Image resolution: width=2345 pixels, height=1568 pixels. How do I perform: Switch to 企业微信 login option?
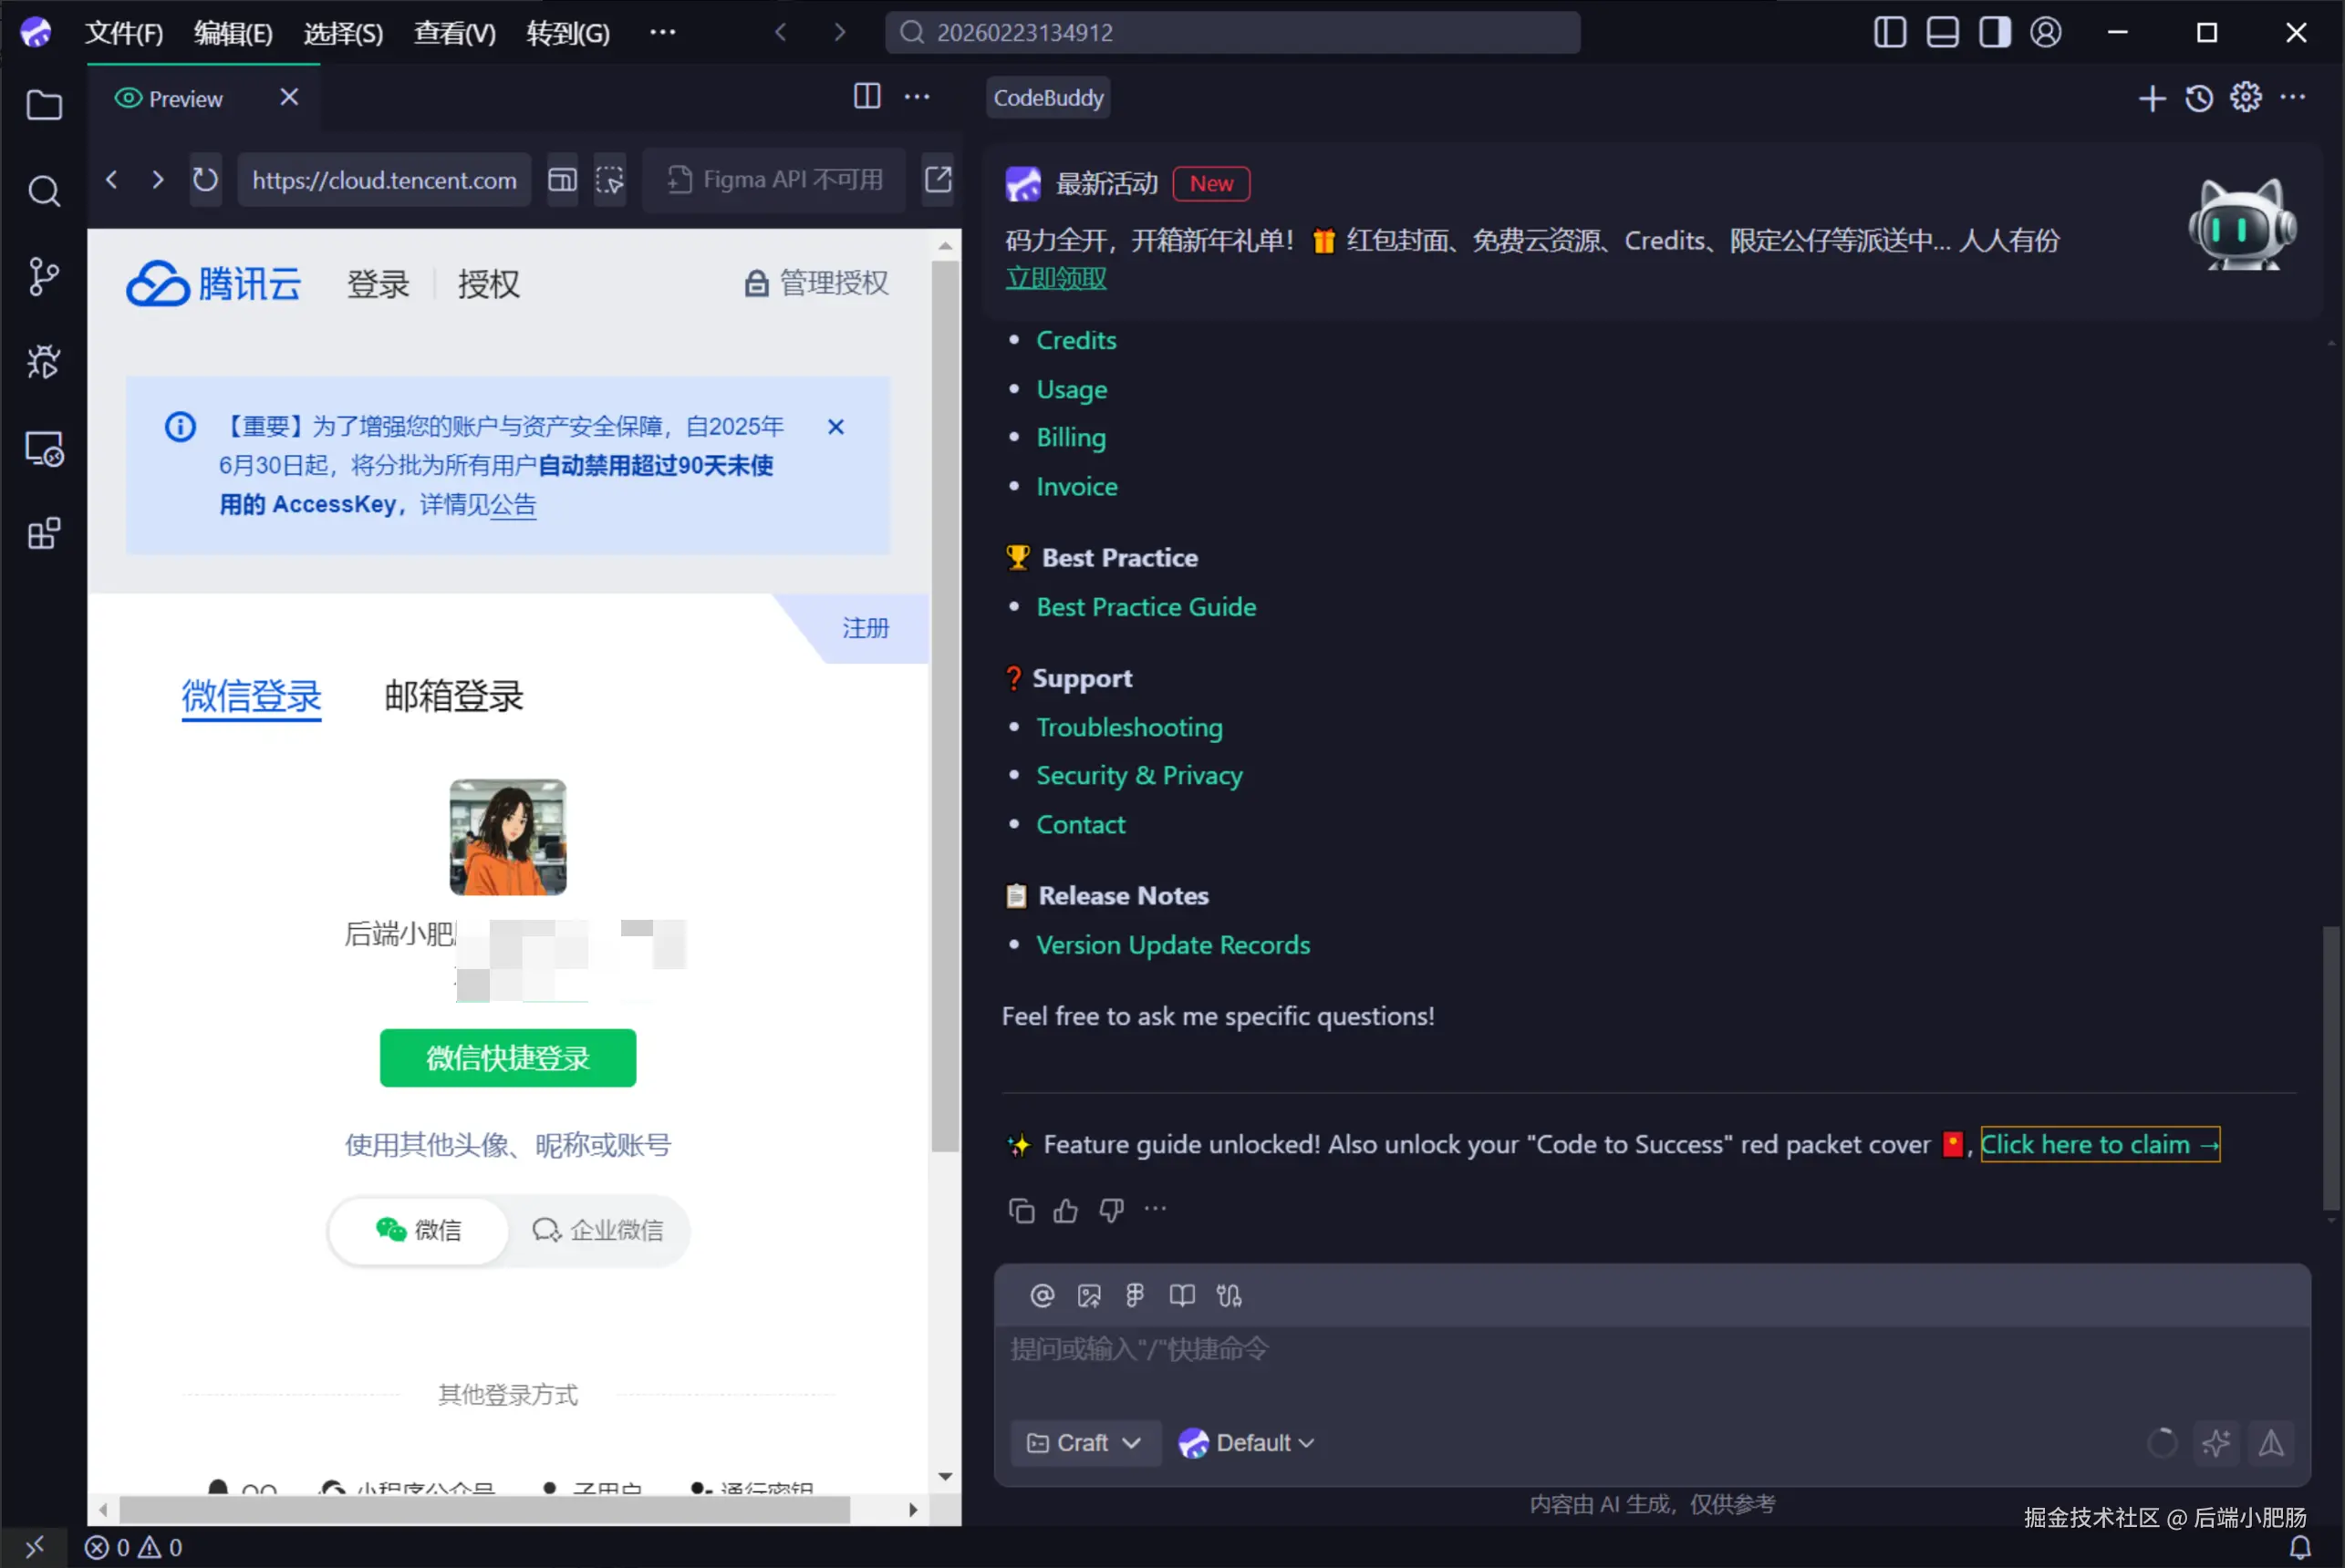click(598, 1230)
